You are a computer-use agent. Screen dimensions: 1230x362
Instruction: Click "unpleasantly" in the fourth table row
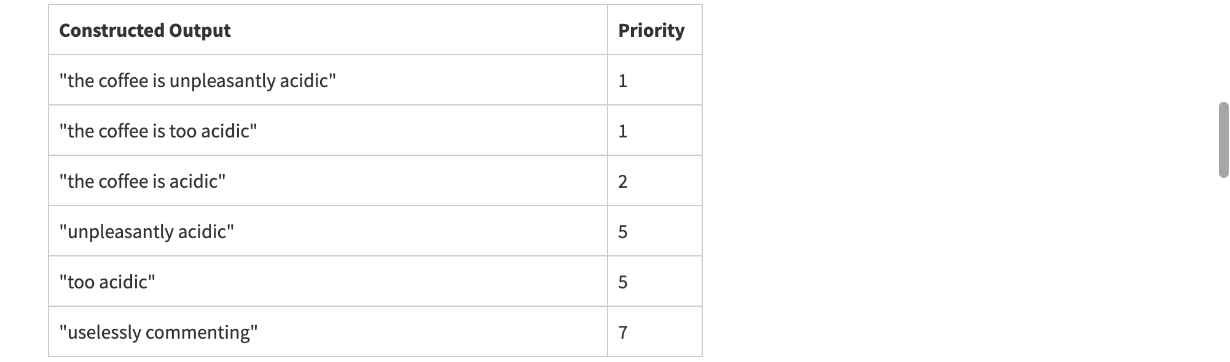click(x=120, y=232)
